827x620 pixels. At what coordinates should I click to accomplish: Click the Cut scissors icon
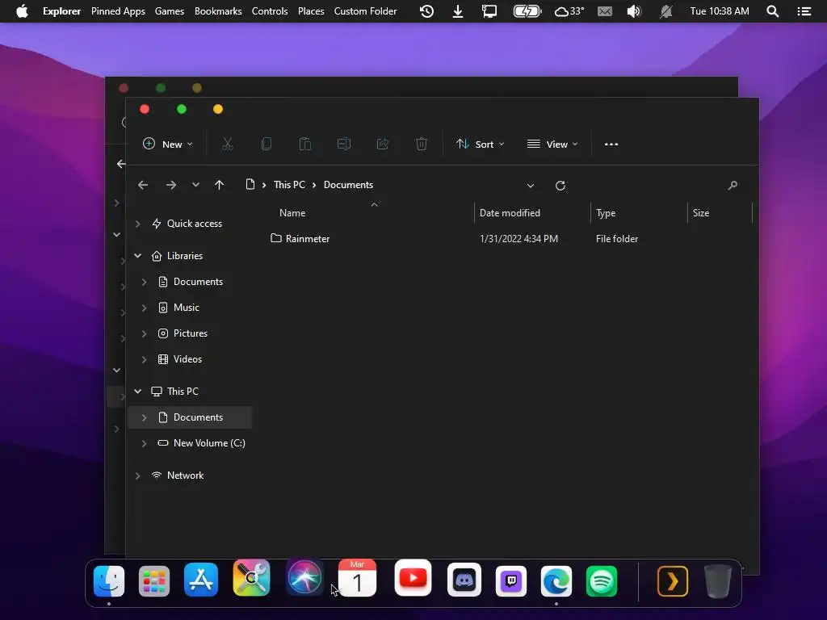[227, 144]
